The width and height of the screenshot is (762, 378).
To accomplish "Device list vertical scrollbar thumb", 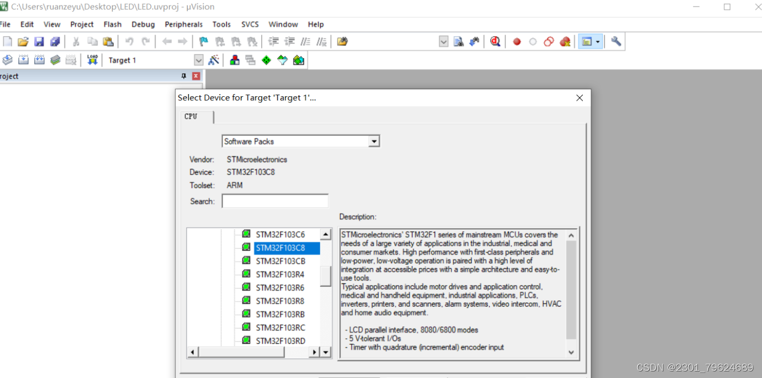I will 326,276.
